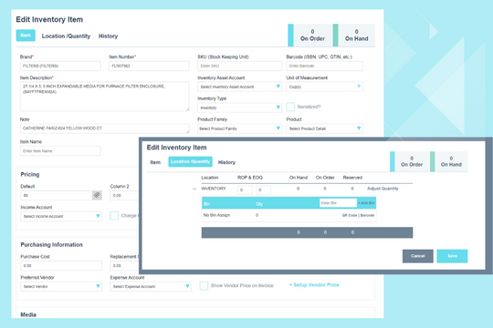Open Select Vendor dropdown
The image size is (493, 328).
tap(61, 286)
